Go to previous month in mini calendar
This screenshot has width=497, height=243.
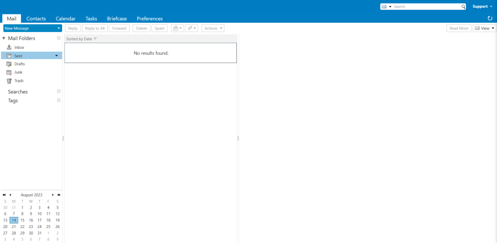pyautogui.click(x=10, y=195)
